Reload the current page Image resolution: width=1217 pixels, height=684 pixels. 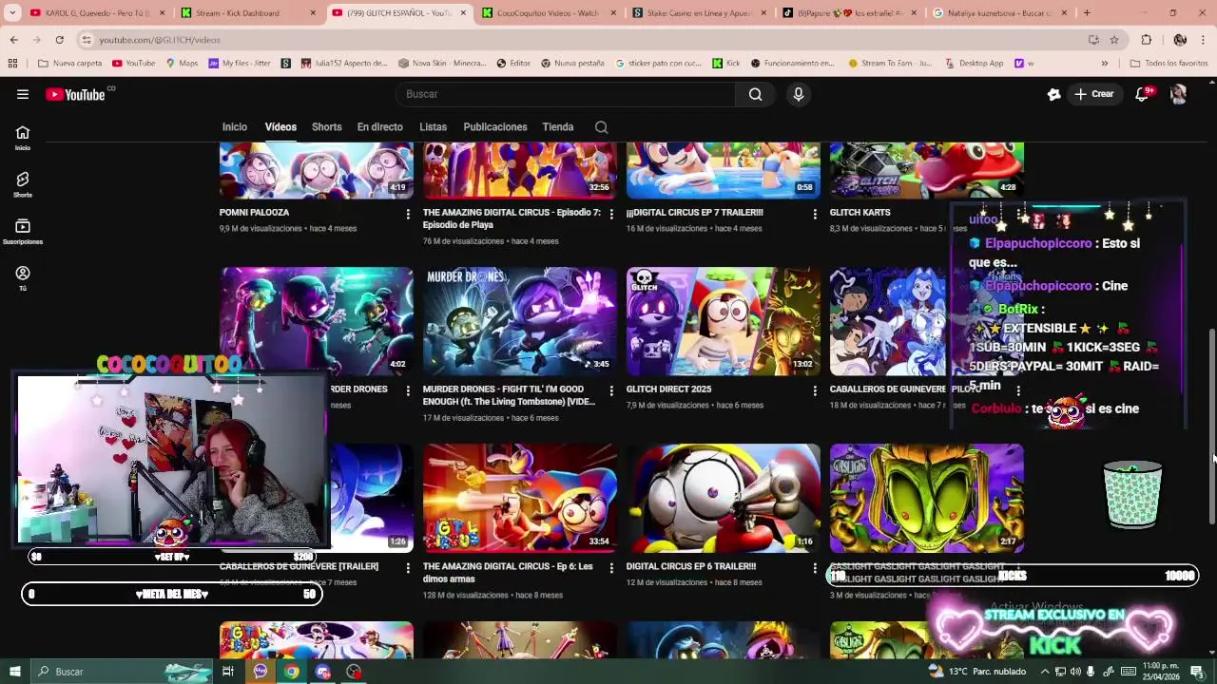(59, 40)
